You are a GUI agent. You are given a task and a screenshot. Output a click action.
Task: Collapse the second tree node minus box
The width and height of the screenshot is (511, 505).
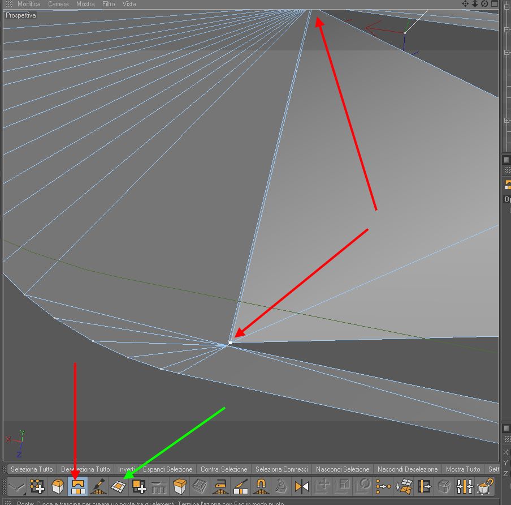pyautogui.click(x=507, y=29)
